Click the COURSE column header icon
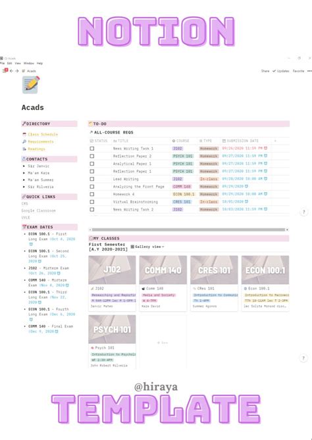The height and width of the screenshot is (440, 312). [x=174, y=141]
